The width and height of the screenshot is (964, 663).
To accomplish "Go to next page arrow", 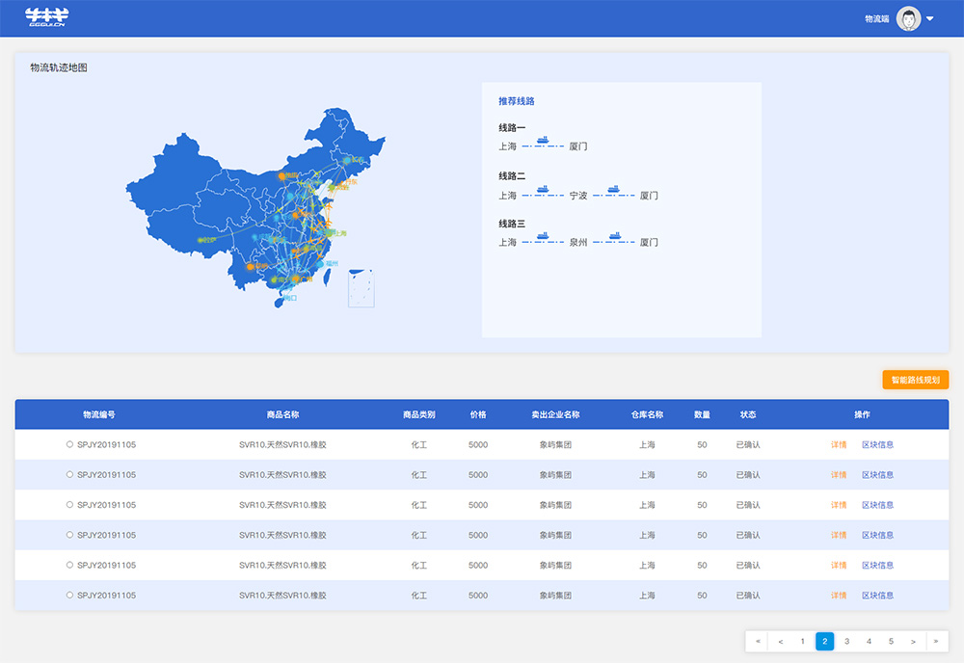I will pyautogui.click(x=913, y=641).
